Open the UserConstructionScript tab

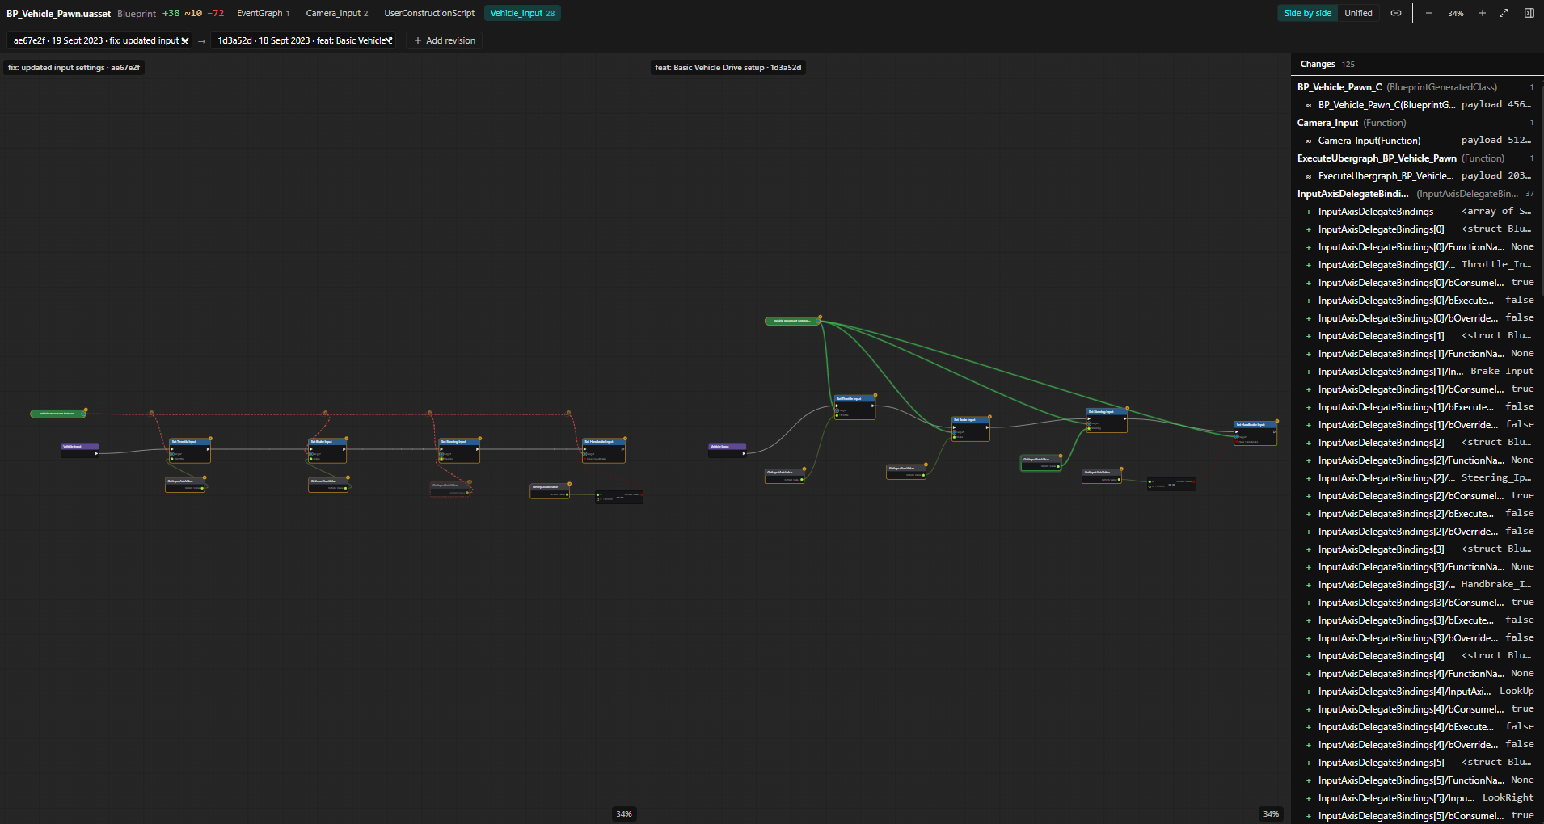pos(429,13)
